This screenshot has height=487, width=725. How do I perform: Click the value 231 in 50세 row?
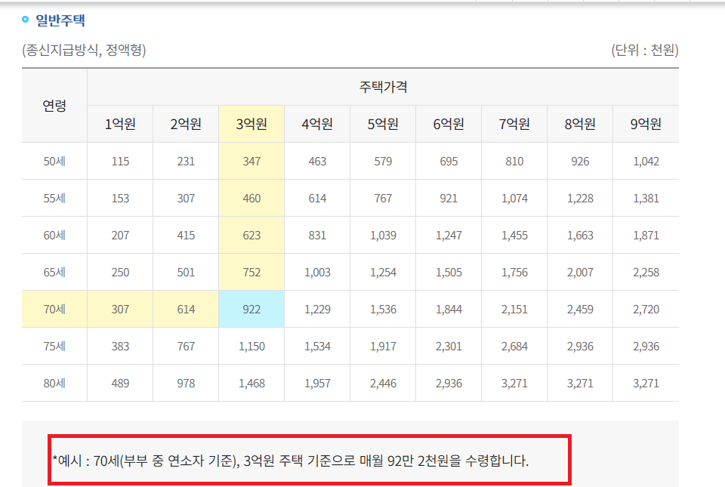(x=186, y=162)
